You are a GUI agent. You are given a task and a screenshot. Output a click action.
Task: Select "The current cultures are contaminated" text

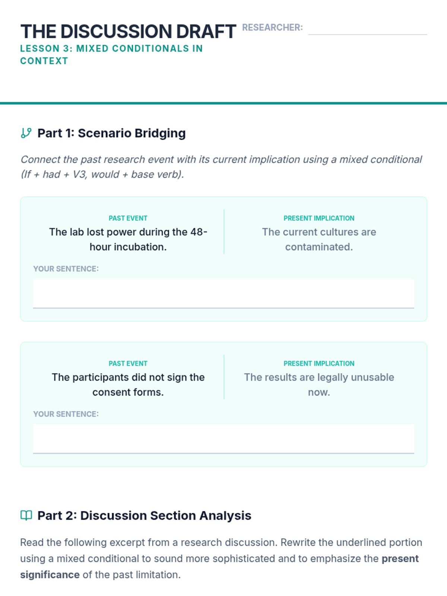pyautogui.click(x=319, y=239)
